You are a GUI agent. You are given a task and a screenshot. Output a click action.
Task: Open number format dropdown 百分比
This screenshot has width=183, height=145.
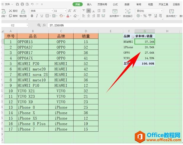click(162, 11)
